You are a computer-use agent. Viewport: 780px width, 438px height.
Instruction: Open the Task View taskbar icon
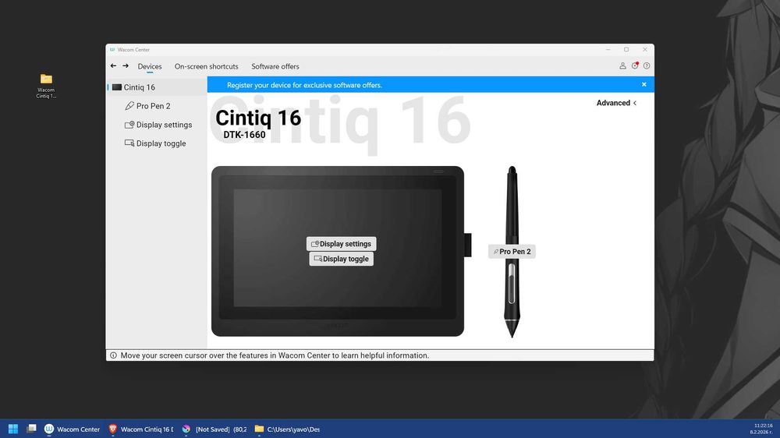pyautogui.click(x=31, y=429)
